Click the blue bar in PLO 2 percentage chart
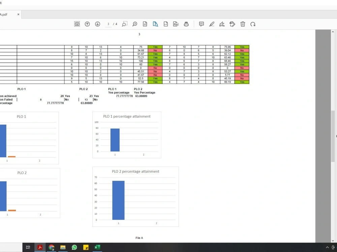The width and height of the screenshot is (337, 252). (x=118, y=200)
